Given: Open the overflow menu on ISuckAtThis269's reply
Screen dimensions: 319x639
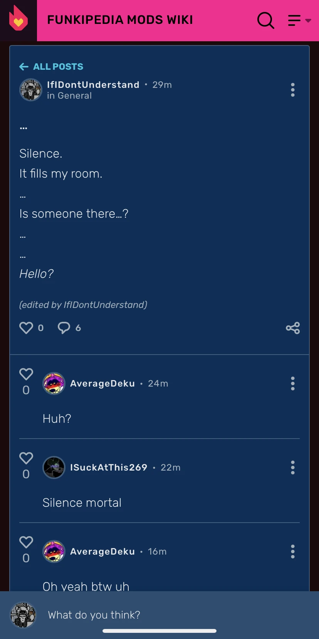Looking at the screenshot, I should (292, 467).
